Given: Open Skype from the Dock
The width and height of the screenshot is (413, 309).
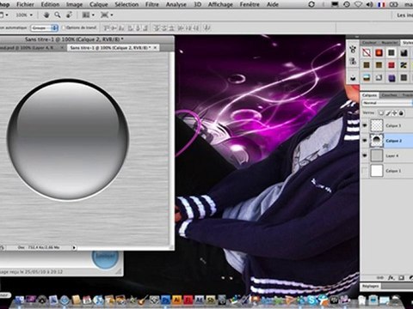Looking at the screenshot, I should 311,300.
